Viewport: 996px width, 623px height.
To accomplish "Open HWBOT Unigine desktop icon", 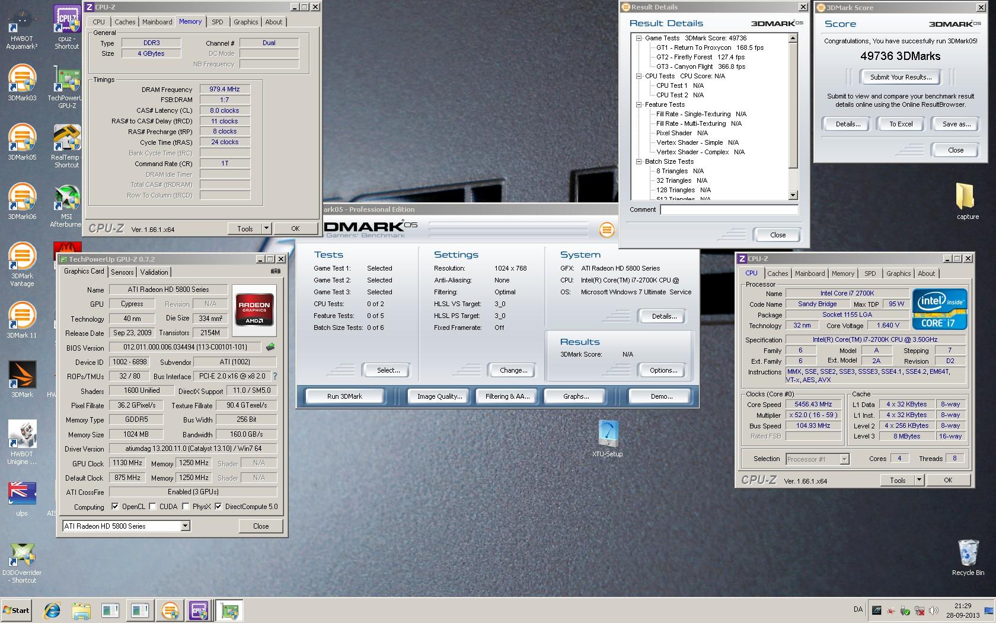I will [x=22, y=443].
